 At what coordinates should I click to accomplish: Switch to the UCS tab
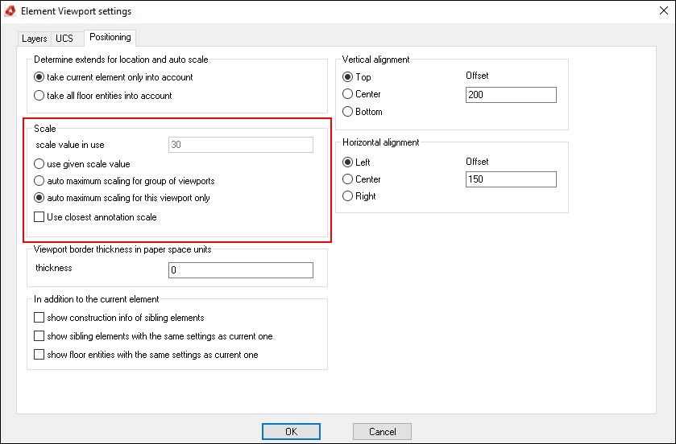[x=64, y=39]
